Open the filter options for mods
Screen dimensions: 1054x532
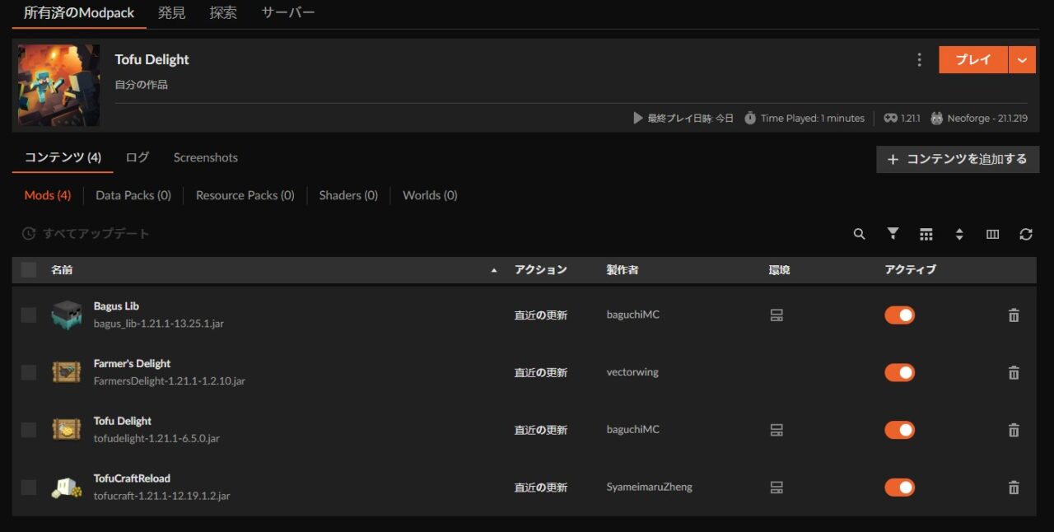(x=893, y=234)
